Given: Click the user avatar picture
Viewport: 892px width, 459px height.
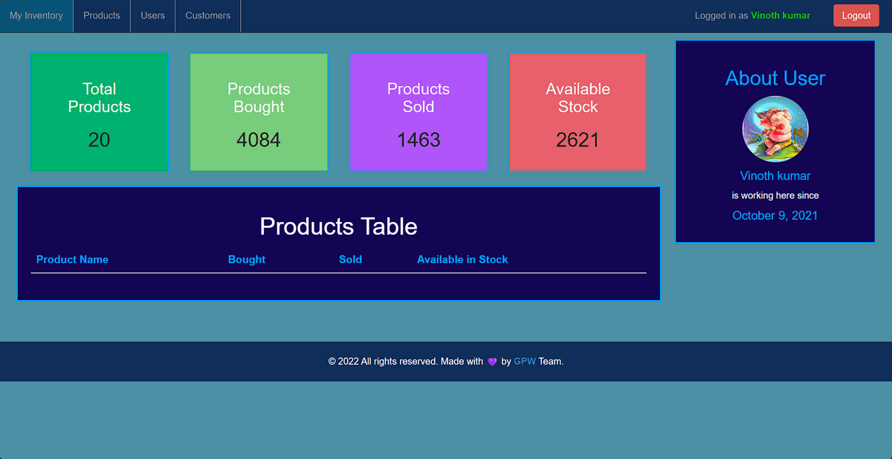Looking at the screenshot, I should pyautogui.click(x=775, y=129).
